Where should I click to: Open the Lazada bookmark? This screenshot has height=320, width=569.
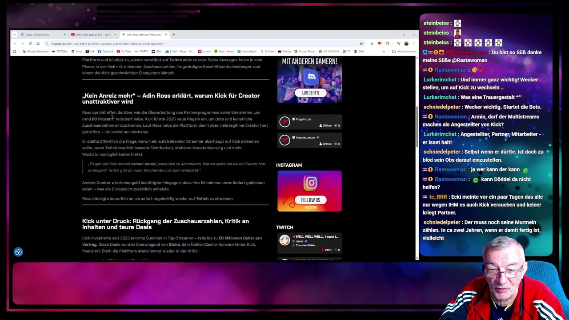pos(204,52)
